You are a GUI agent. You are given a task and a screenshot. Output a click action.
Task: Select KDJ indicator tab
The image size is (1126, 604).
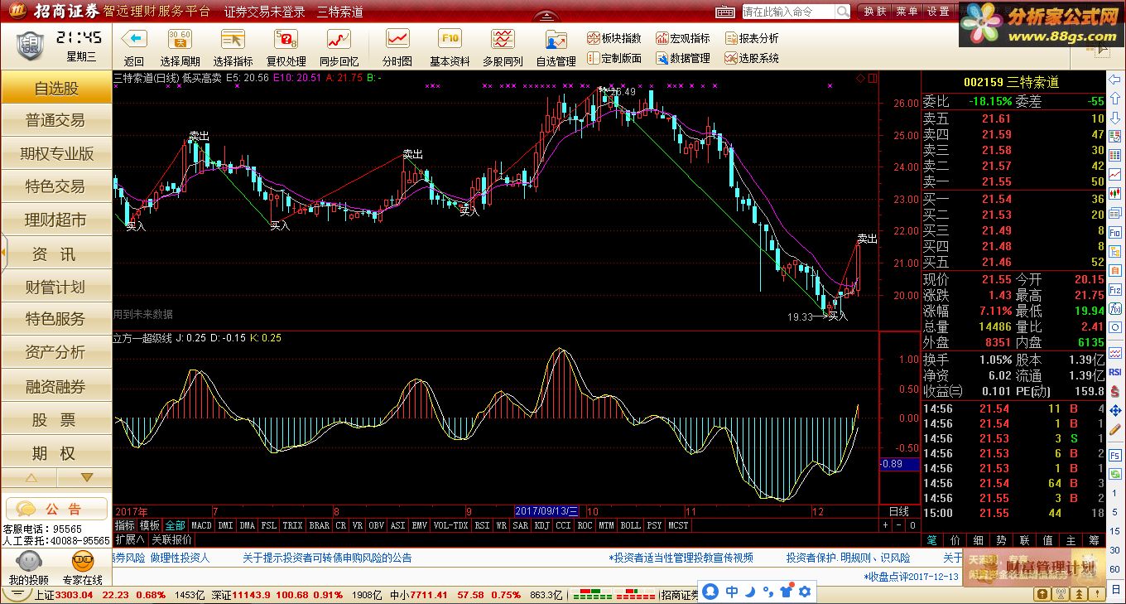[541, 525]
